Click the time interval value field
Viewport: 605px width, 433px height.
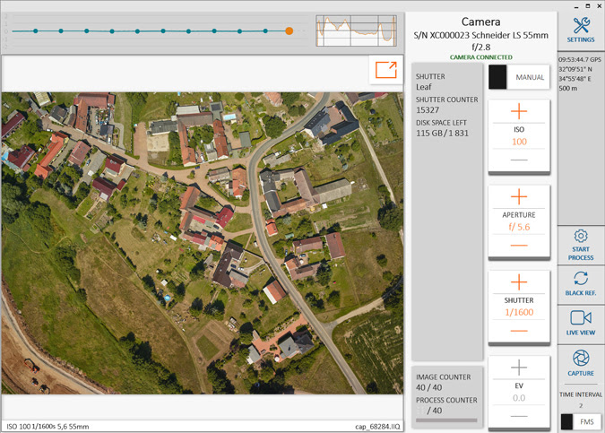[x=581, y=405]
